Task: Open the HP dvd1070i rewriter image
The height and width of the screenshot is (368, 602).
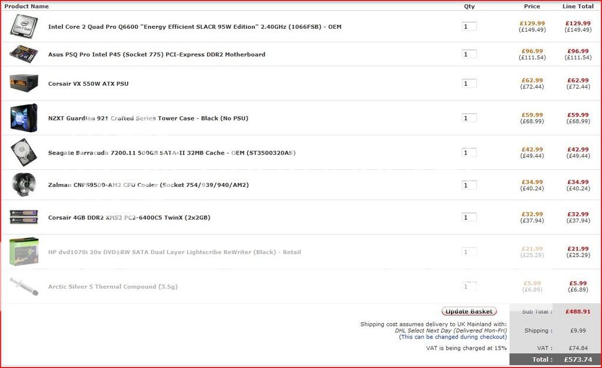Action: pyautogui.click(x=24, y=252)
